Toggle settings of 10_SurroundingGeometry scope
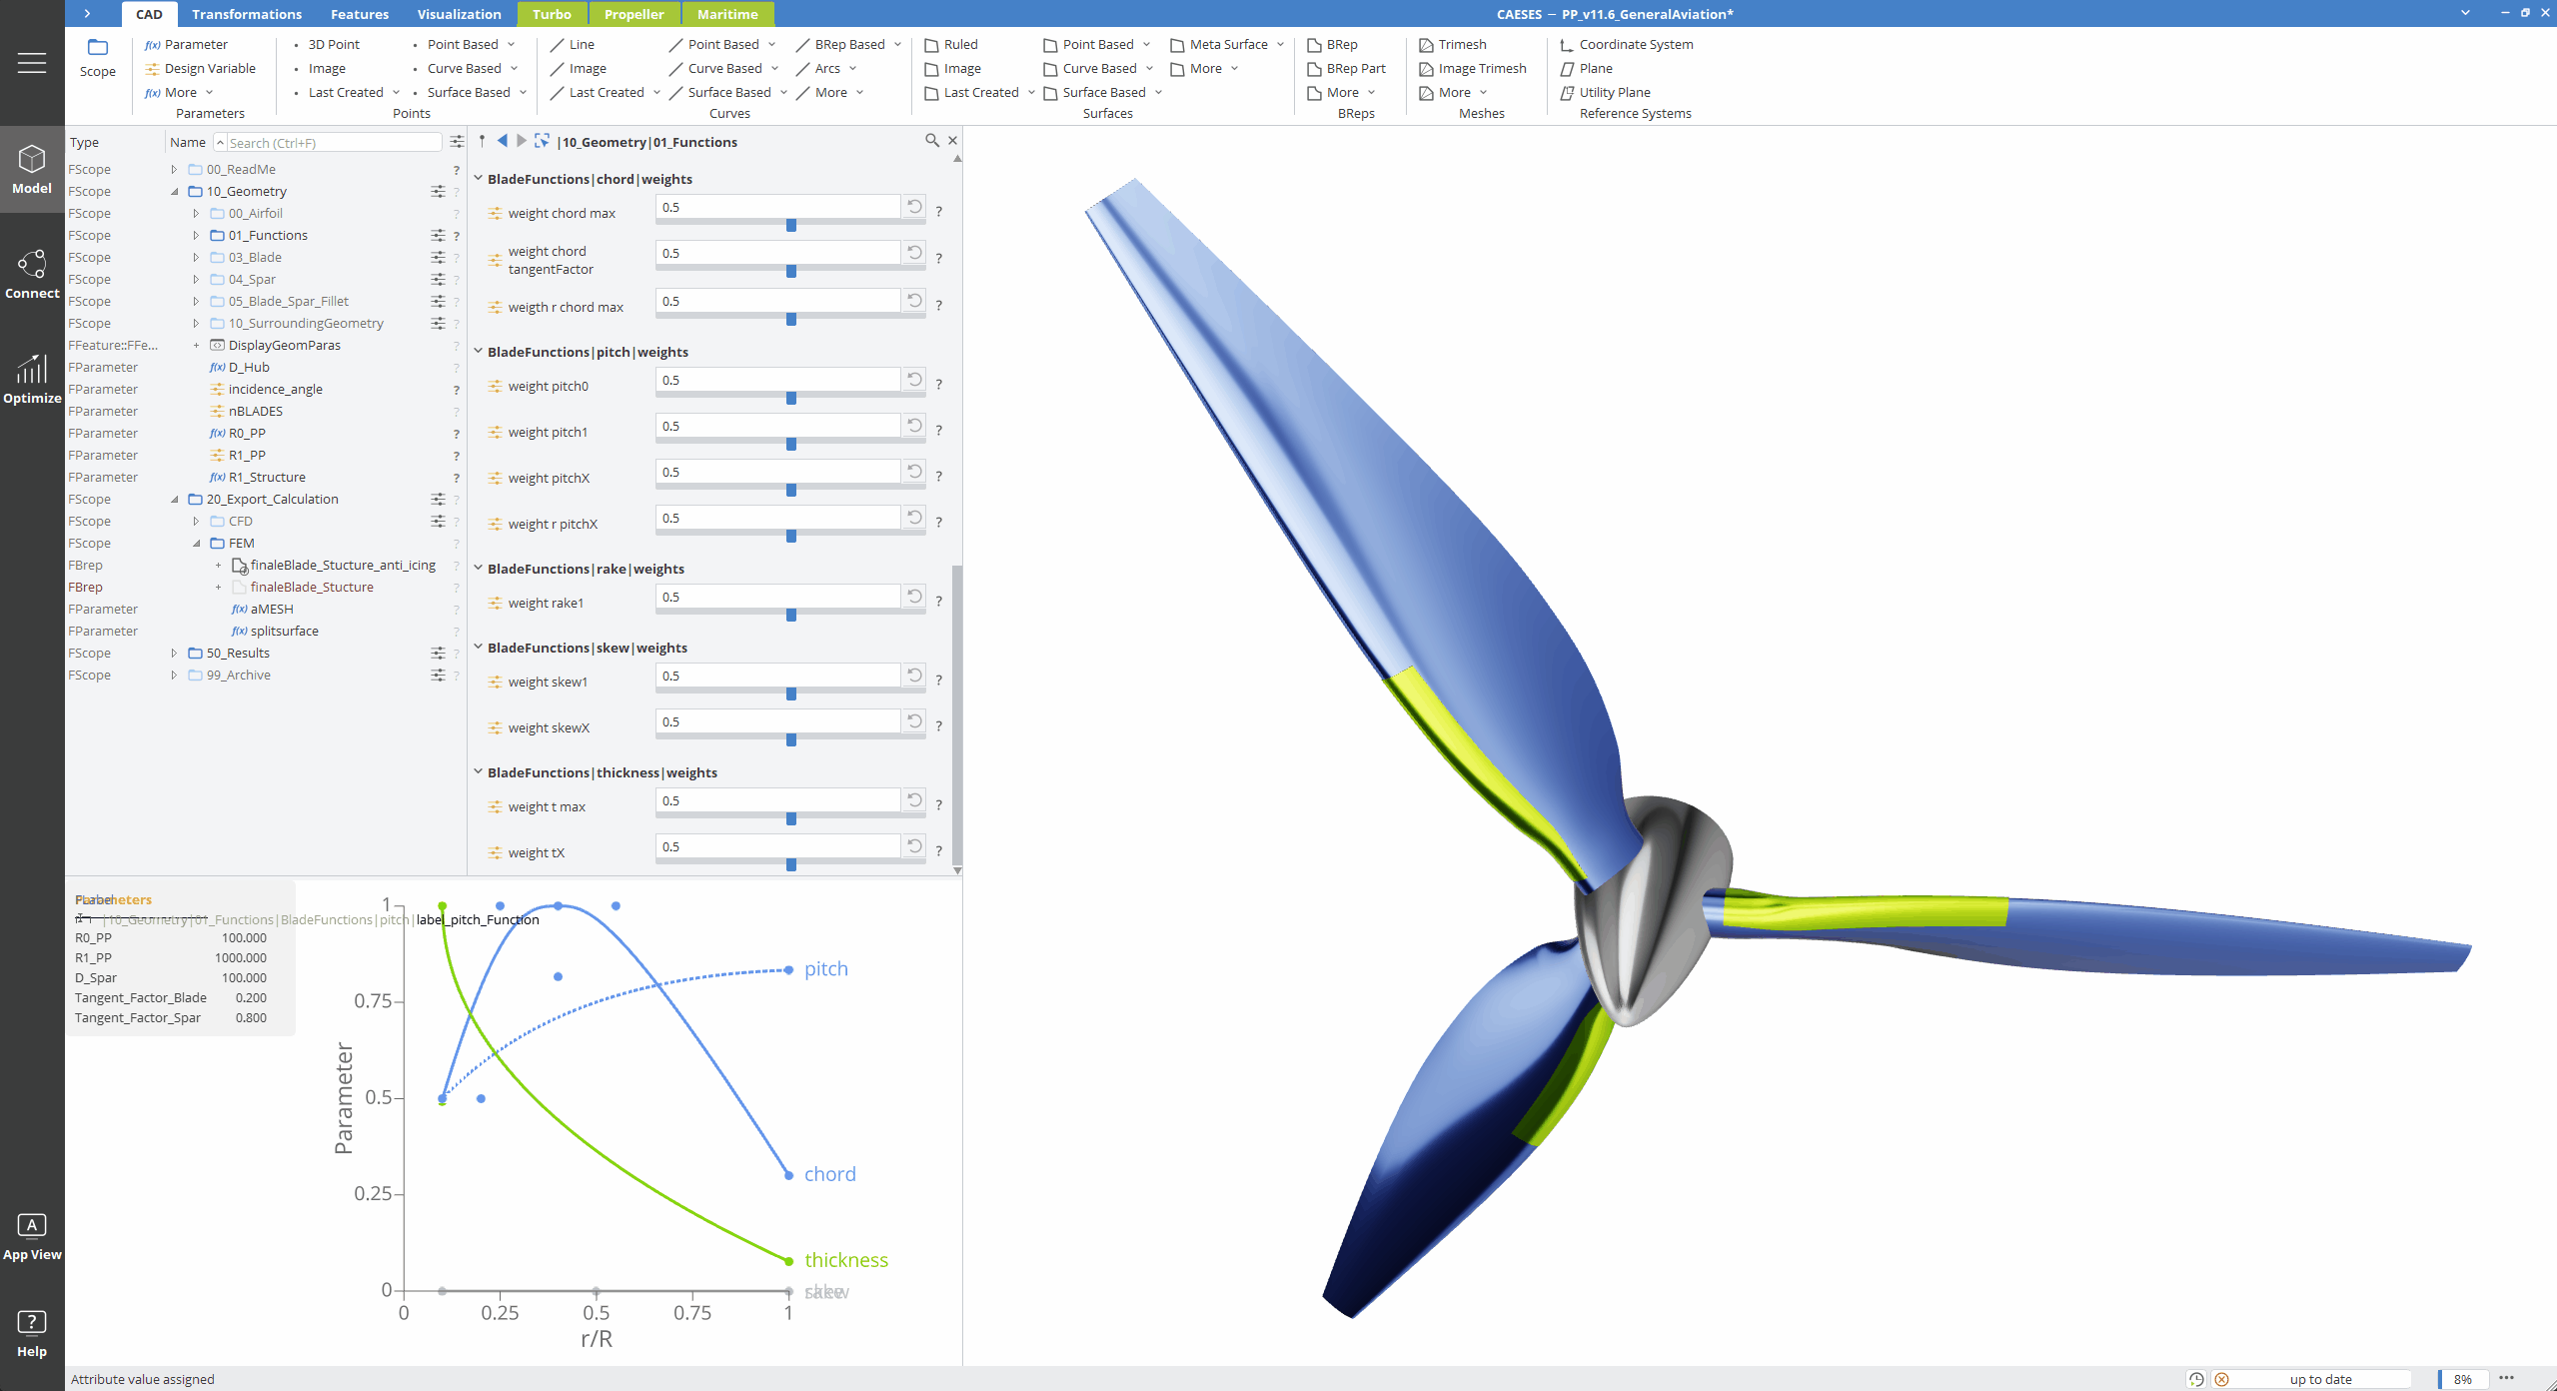Viewport: 2557px width, 1391px height. pyautogui.click(x=438, y=323)
